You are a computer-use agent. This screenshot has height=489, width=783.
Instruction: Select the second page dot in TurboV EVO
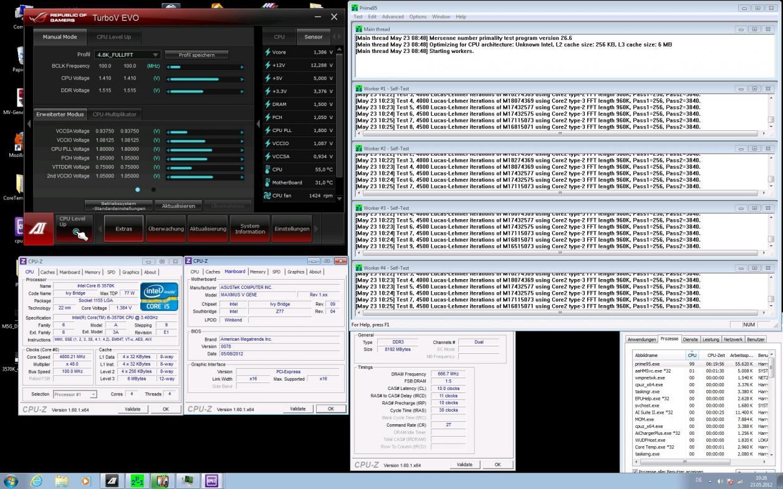(153, 189)
